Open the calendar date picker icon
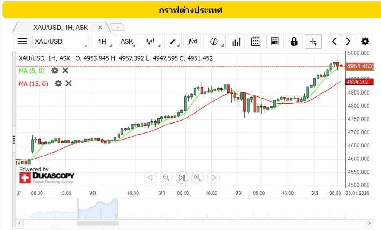This screenshot has width=381, height=230. point(256,41)
